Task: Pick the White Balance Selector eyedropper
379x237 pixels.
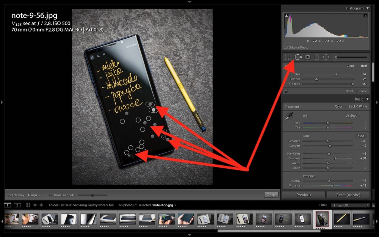Action: coord(289,116)
